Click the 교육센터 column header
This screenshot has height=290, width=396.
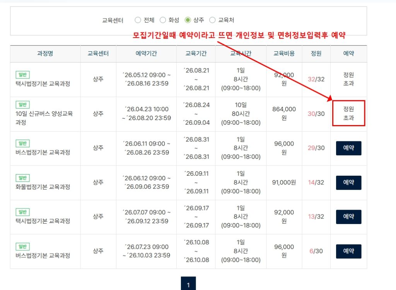pos(98,53)
